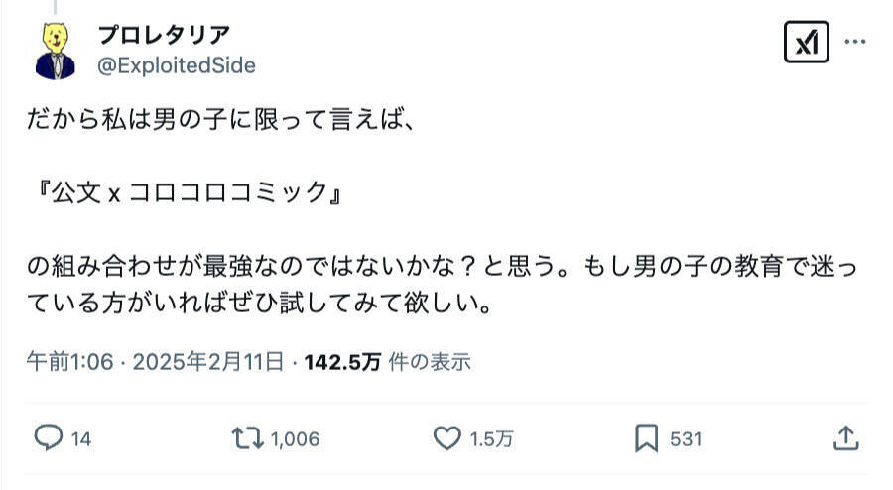Click the bookmark count 531
The image size is (893, 490).
pyautogui.click(x=686, y=438)
